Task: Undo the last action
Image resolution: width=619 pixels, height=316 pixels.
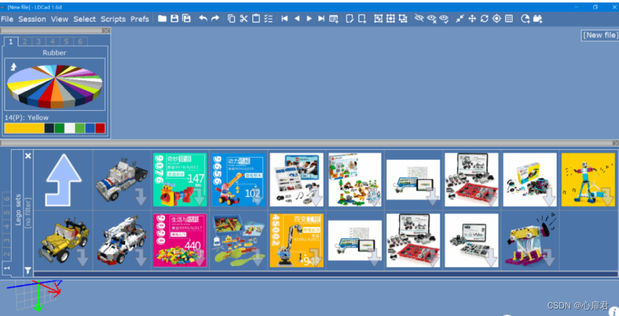Action: coord(203,18)
